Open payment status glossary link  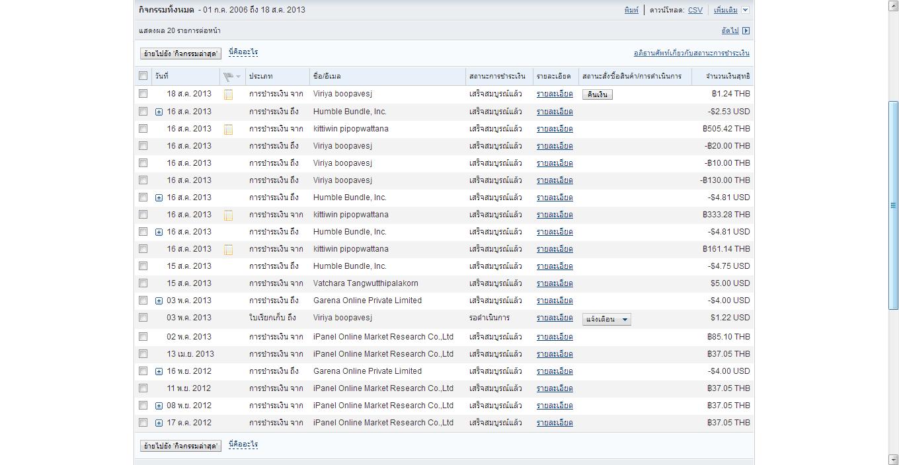691,53
